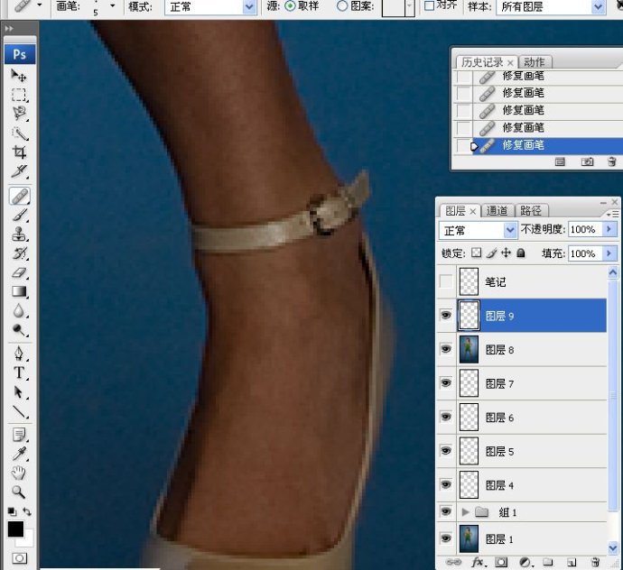The width and height of the screenshot is (623, 570).
Task: Select the 图案 source radio button
Action: 342,6
